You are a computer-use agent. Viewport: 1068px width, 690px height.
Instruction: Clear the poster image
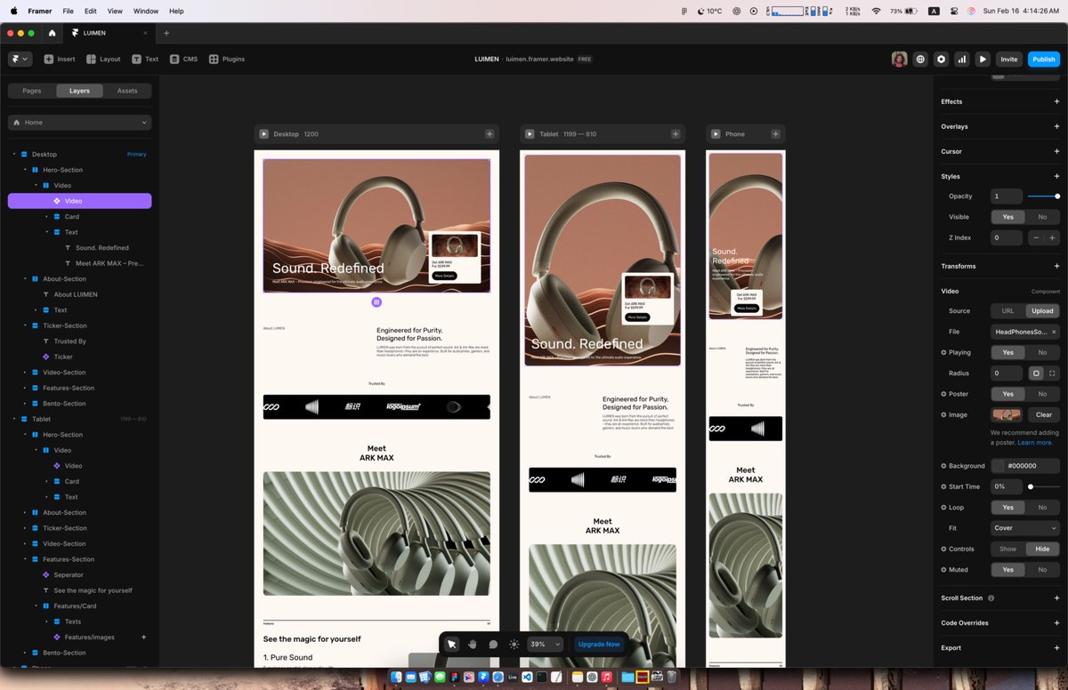(1044, 414)
